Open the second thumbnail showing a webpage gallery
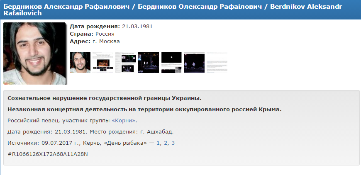Viewport: 361px width, 175px height. coord(102,63)
